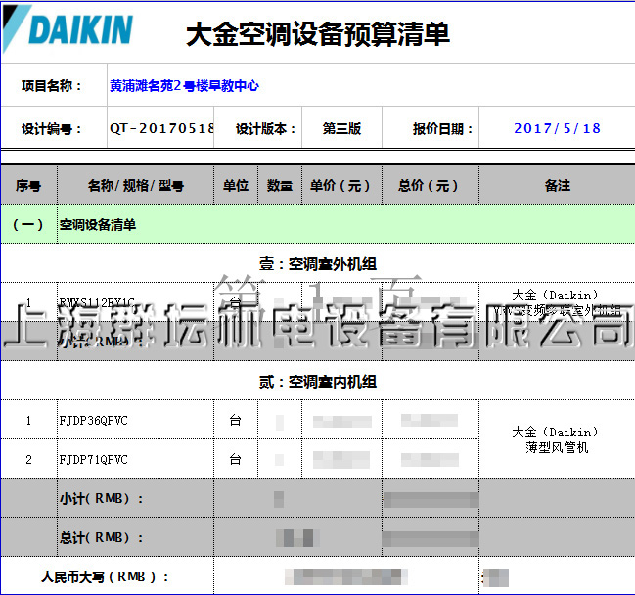The image size is (635, 595).
Task: Click serial number 1 in FJDP36QPVC row
Action: point(28,421)
